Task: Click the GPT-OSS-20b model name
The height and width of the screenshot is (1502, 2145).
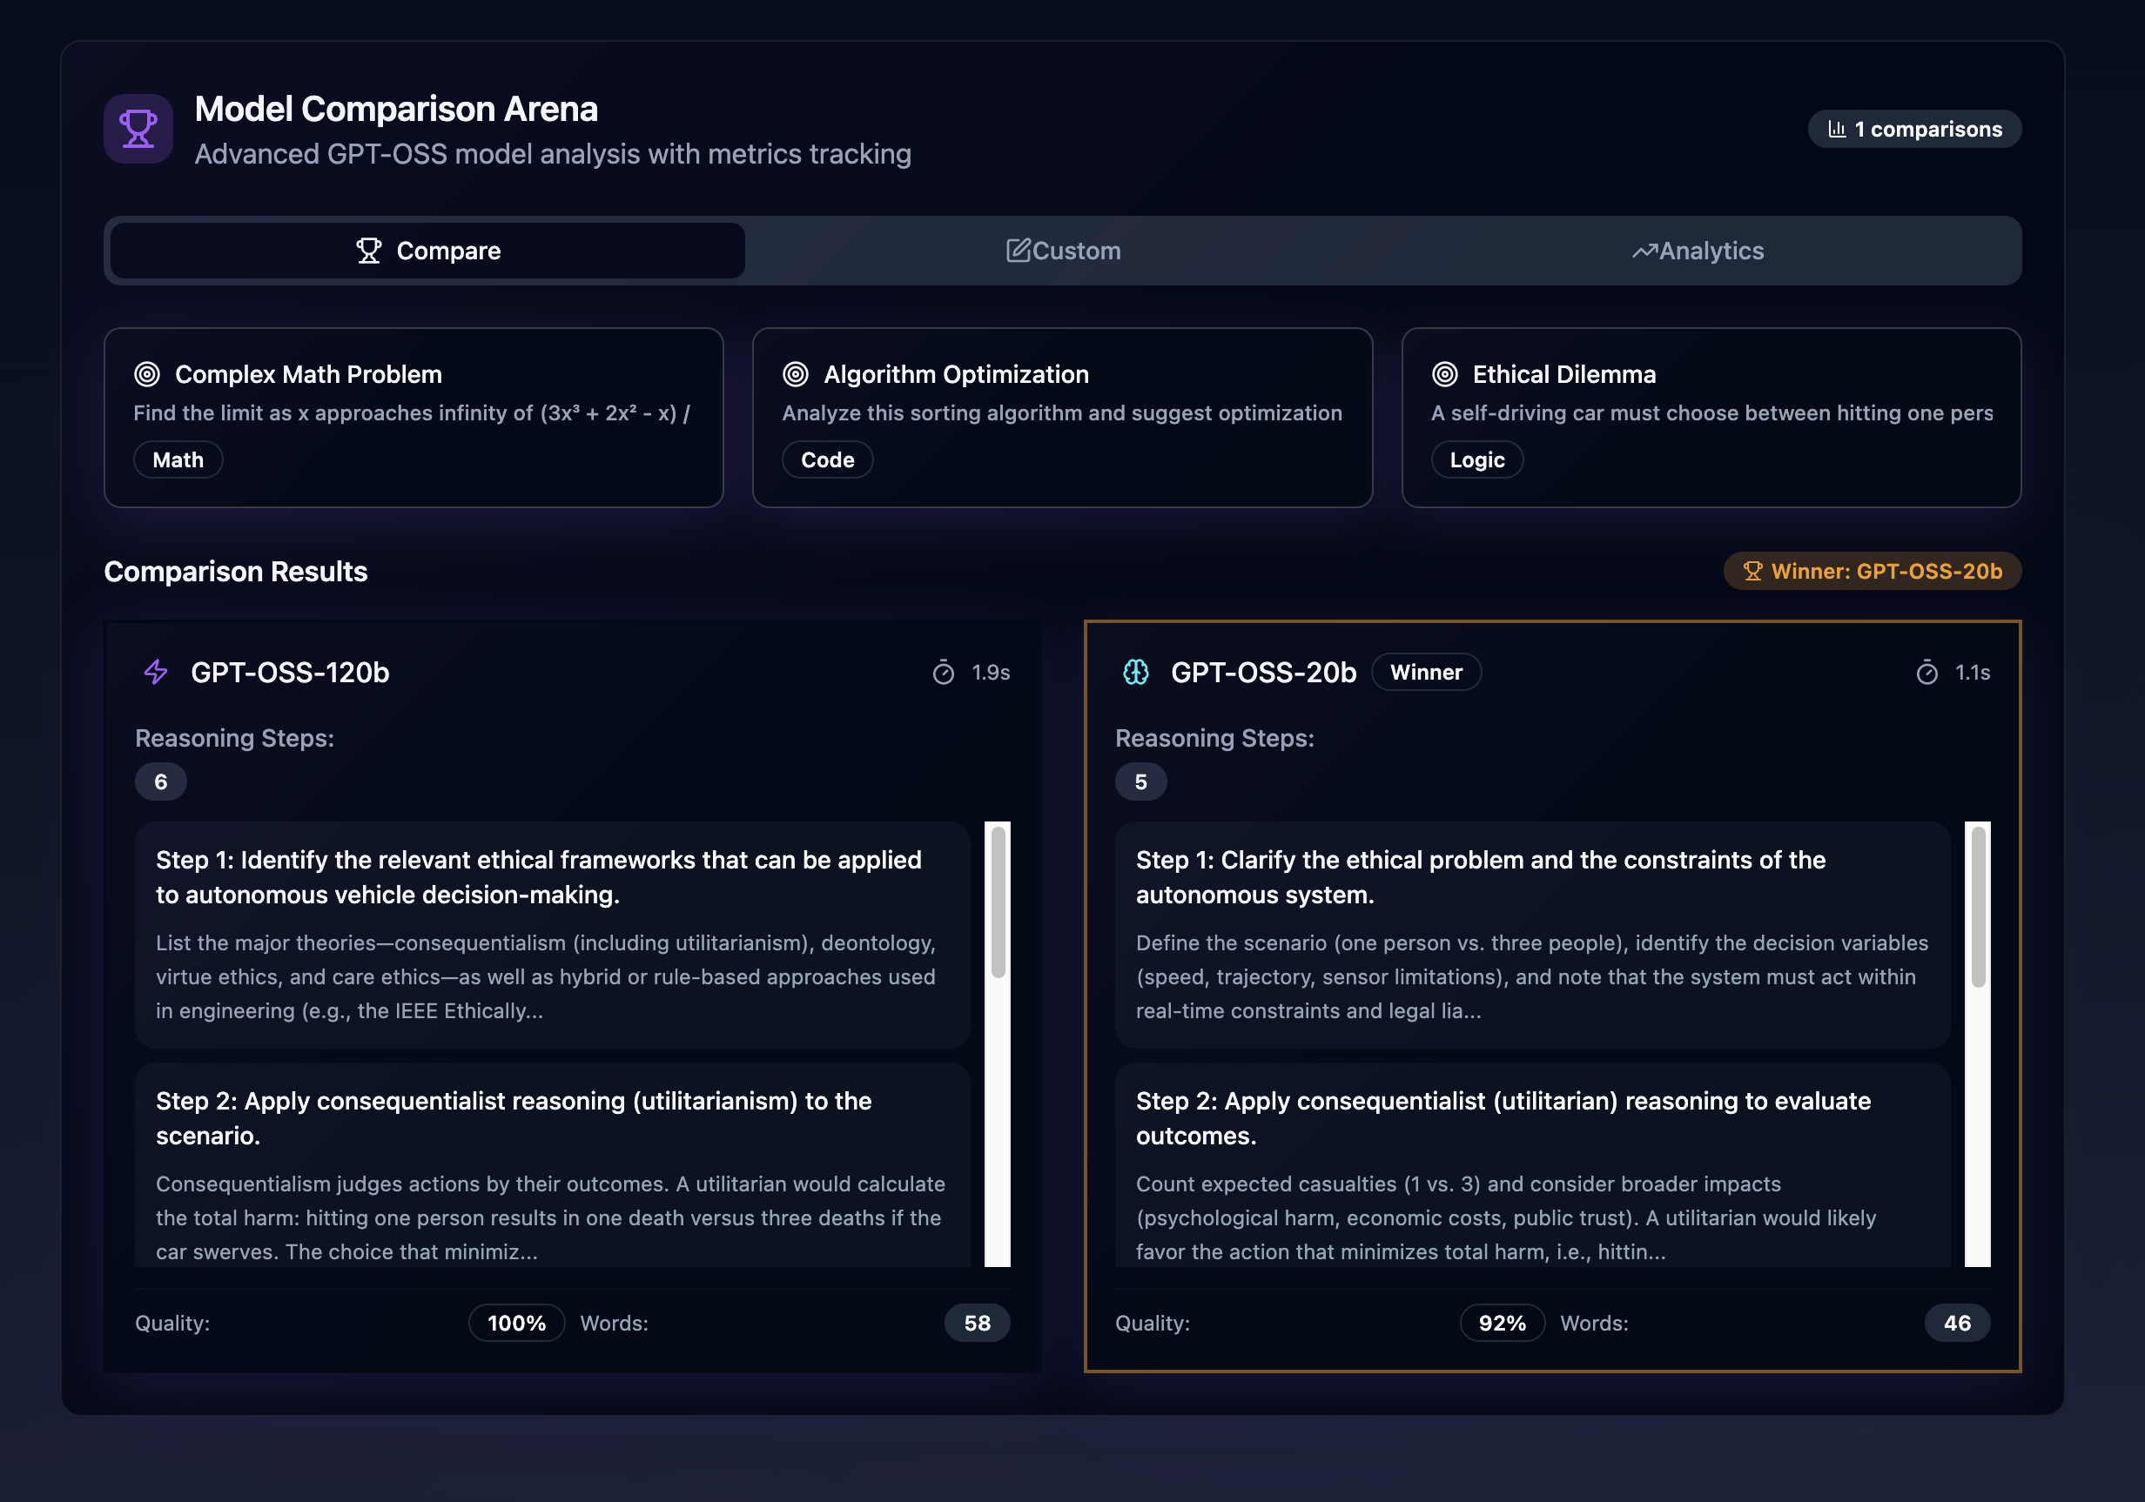Action: 1263,672
